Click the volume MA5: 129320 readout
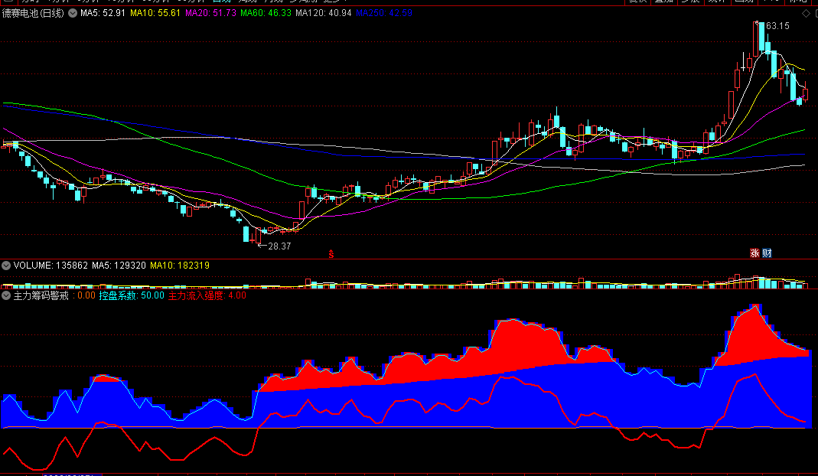The height and width of the screenshot is (476, 818). click(119, 266)
